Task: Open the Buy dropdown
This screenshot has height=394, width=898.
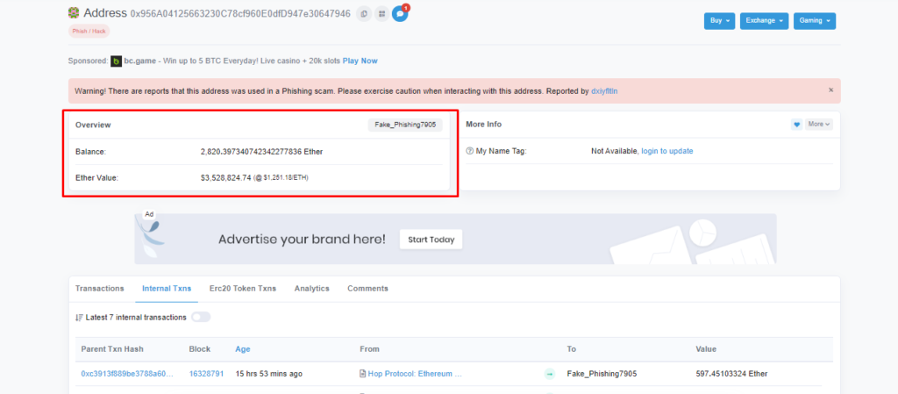Action: click(719, 21)
